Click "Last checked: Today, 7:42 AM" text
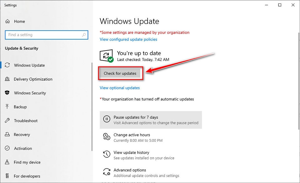300x183 pixels. pyautogui.click(x=143, y=60)
